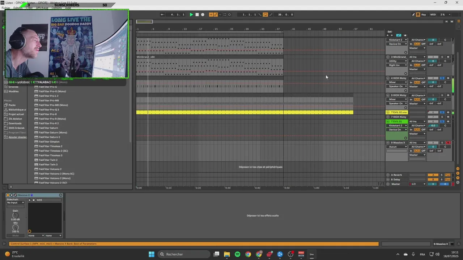This screenshot has width=463, height=260.
Task: Open the first 'none' parameter dropdown
Action: tap(36, 235)
